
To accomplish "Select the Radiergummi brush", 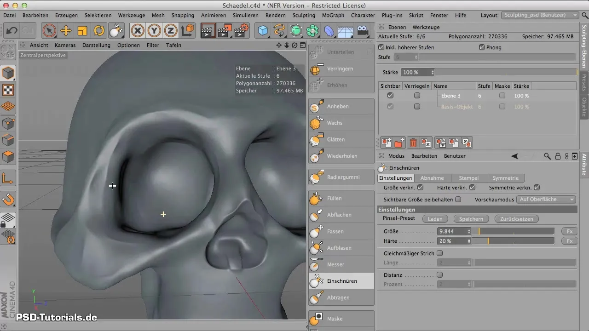I will 341,177.
